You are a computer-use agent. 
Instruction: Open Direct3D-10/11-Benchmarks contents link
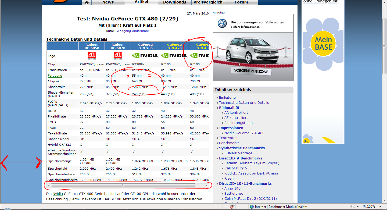coord(245,184)
